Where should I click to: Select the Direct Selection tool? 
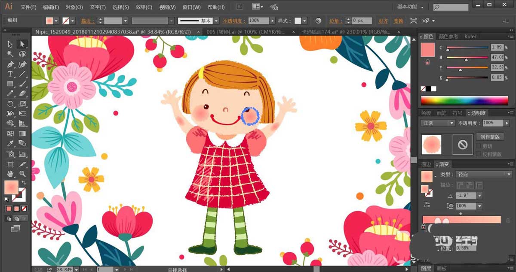click(x=22, y=44)
